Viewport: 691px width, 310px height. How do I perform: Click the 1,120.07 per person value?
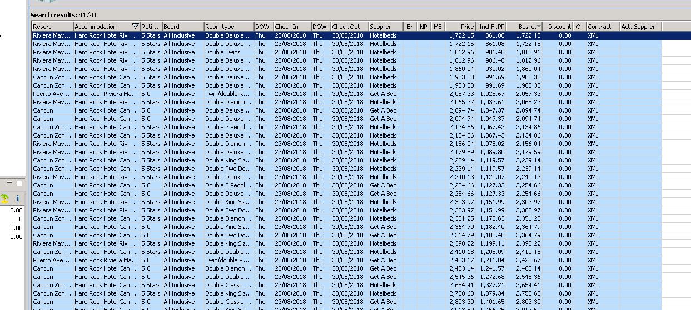click(x=492, y=177)
